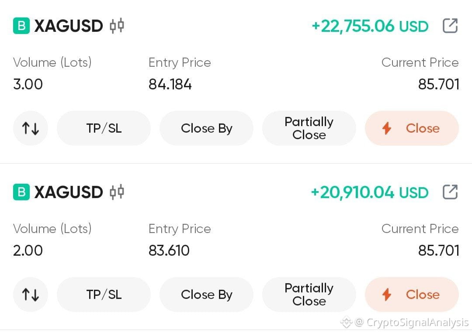Image resolution: width=472 pixels, height=333 pixels.
Task: Set TP/SL for position entered at 84.184
Action: click(x=104, y=128)
